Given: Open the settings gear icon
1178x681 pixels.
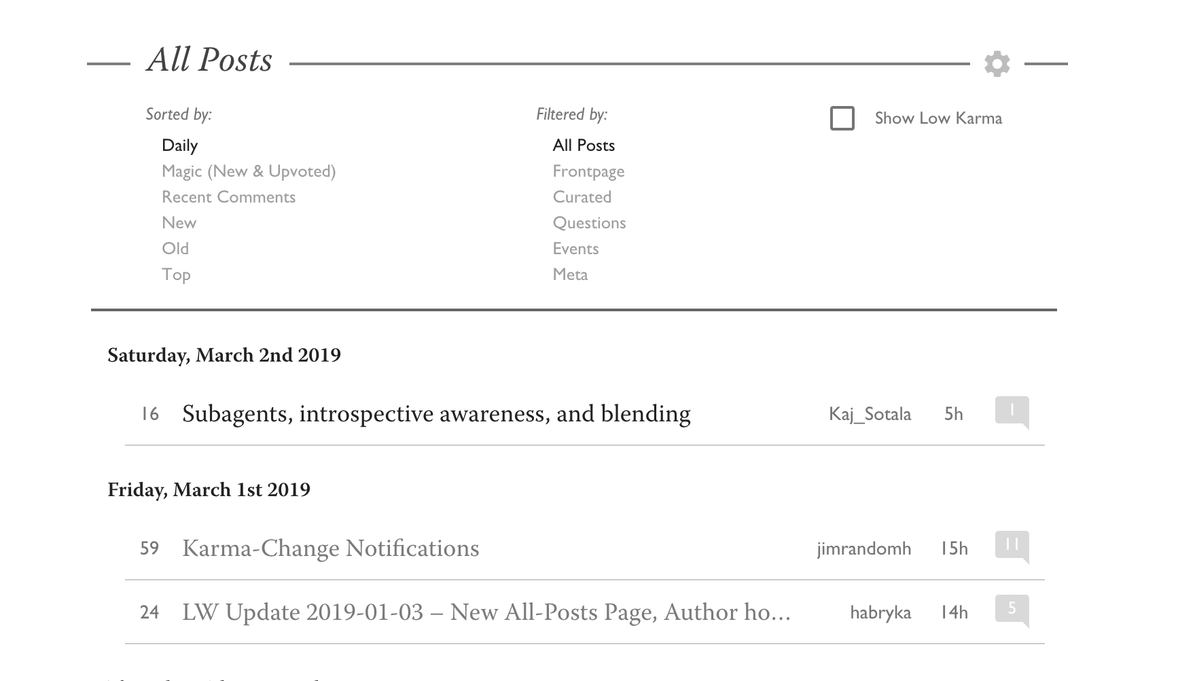Looking at the screenshot, I should pyautogui.click(x=997, y=64).
